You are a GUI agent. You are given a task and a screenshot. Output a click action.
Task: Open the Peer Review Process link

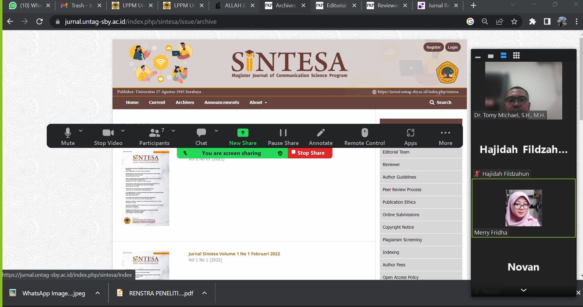tap(402, 190)
